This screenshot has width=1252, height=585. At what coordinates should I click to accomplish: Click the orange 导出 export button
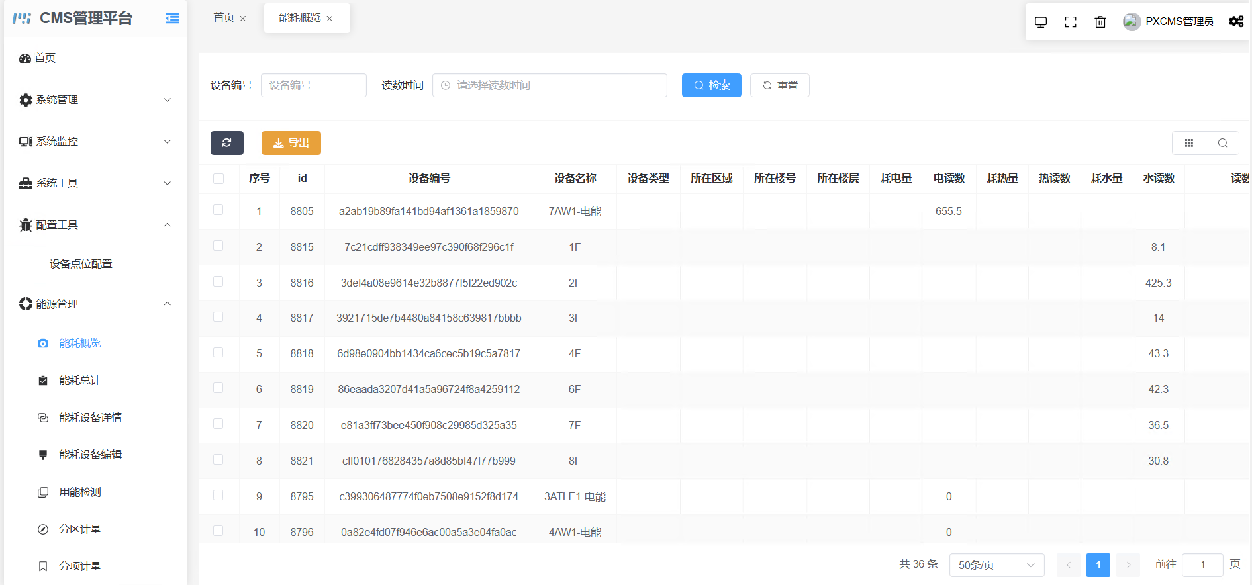[291, 143]
